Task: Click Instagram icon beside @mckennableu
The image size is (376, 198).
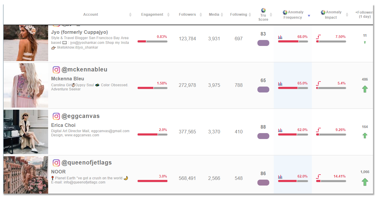Action: pyautogui.click(x=56, y=70)
